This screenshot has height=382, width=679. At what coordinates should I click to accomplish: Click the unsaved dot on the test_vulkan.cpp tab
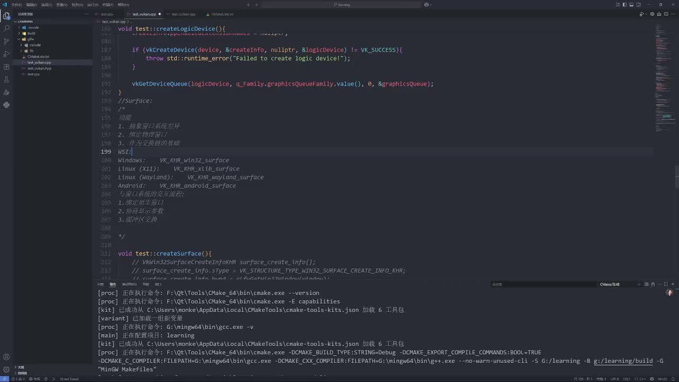[159, 14]
